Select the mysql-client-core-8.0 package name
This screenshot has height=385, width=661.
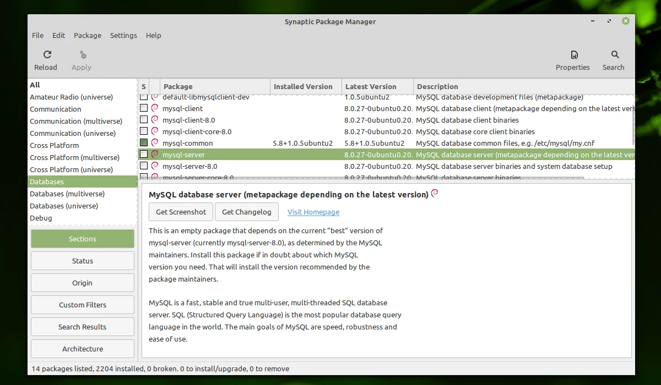(197, 131)
